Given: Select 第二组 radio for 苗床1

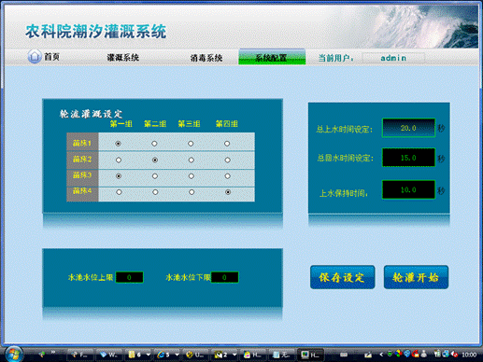Looking at the screenshot, I should pos(154,144).
